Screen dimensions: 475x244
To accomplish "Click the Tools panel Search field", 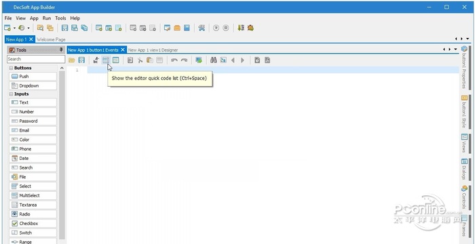I will click(36, 59).
